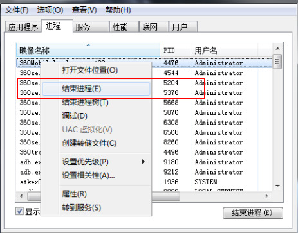The image size is (298, 233).
Task: Switch to the 应用程序 tab
Action: pyautogui.click(x=23, y=27)
